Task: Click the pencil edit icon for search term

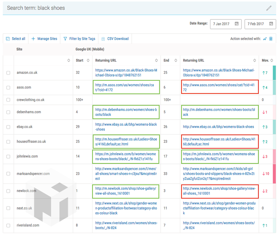Action: coord(269,8)
